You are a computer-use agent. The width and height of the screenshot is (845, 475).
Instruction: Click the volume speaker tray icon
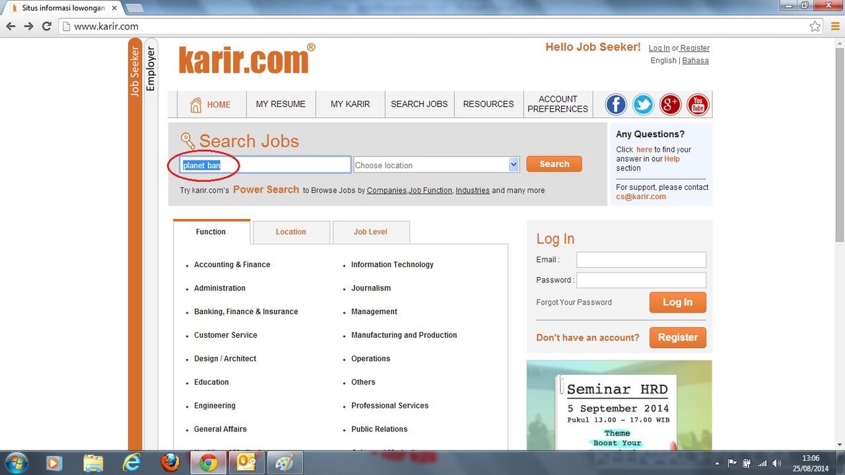(x=777, y=463)
